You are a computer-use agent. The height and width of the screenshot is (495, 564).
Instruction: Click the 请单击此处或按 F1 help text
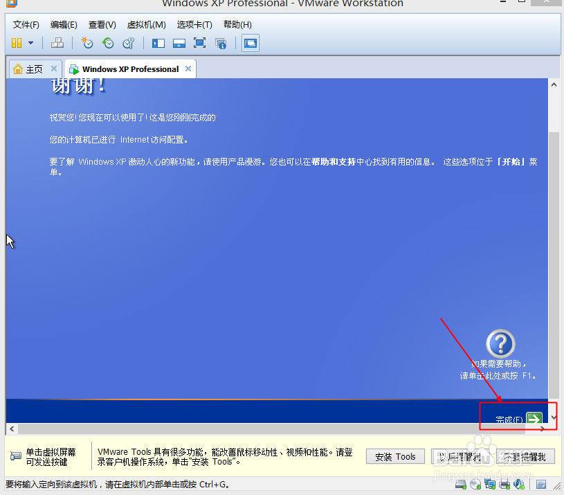(x=498, y=376)
